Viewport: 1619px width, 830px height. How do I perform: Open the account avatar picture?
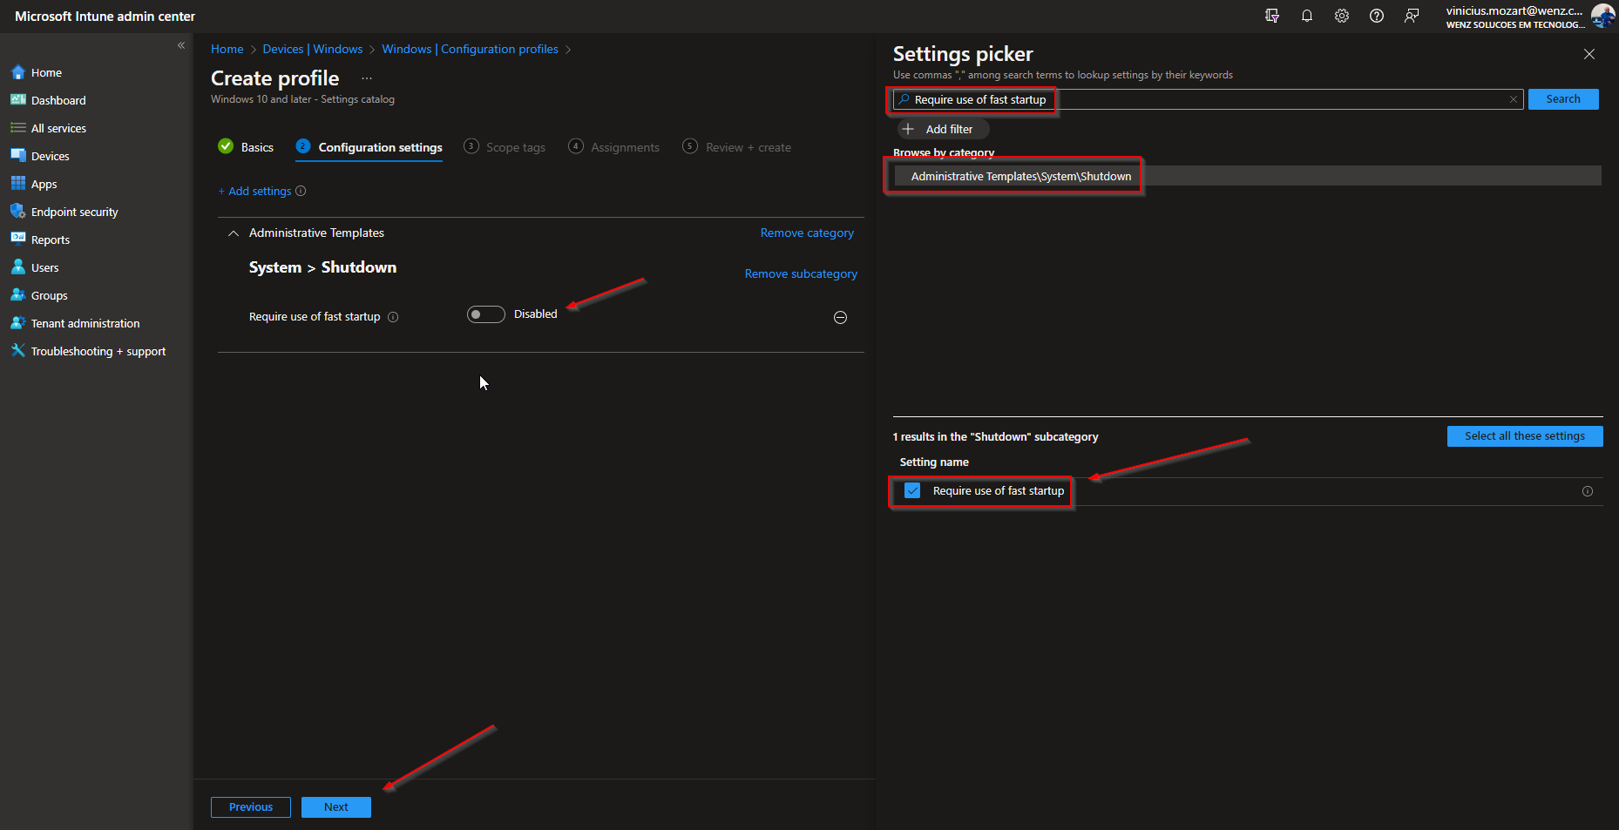(1602, 16)
